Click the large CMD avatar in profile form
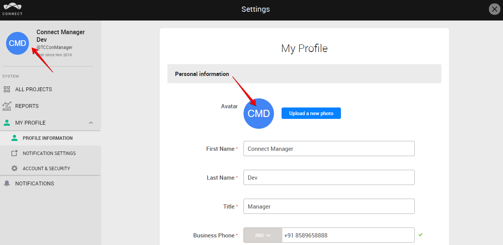Image resolution: width=503 pixels, height=245 pixels. point(259,114)
